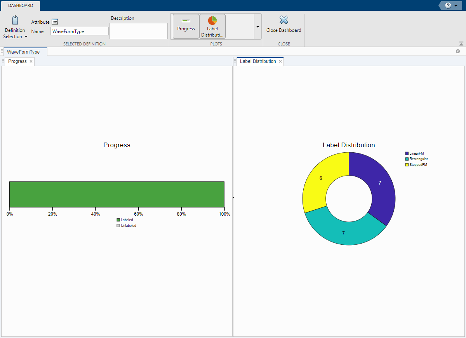Click the 100% axis label
Image resolution: width=466 pixels, height=338 pixels.
(x=224, y=214)
